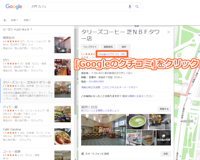Click 簡単な質問にお答えください link

point(138,96)
